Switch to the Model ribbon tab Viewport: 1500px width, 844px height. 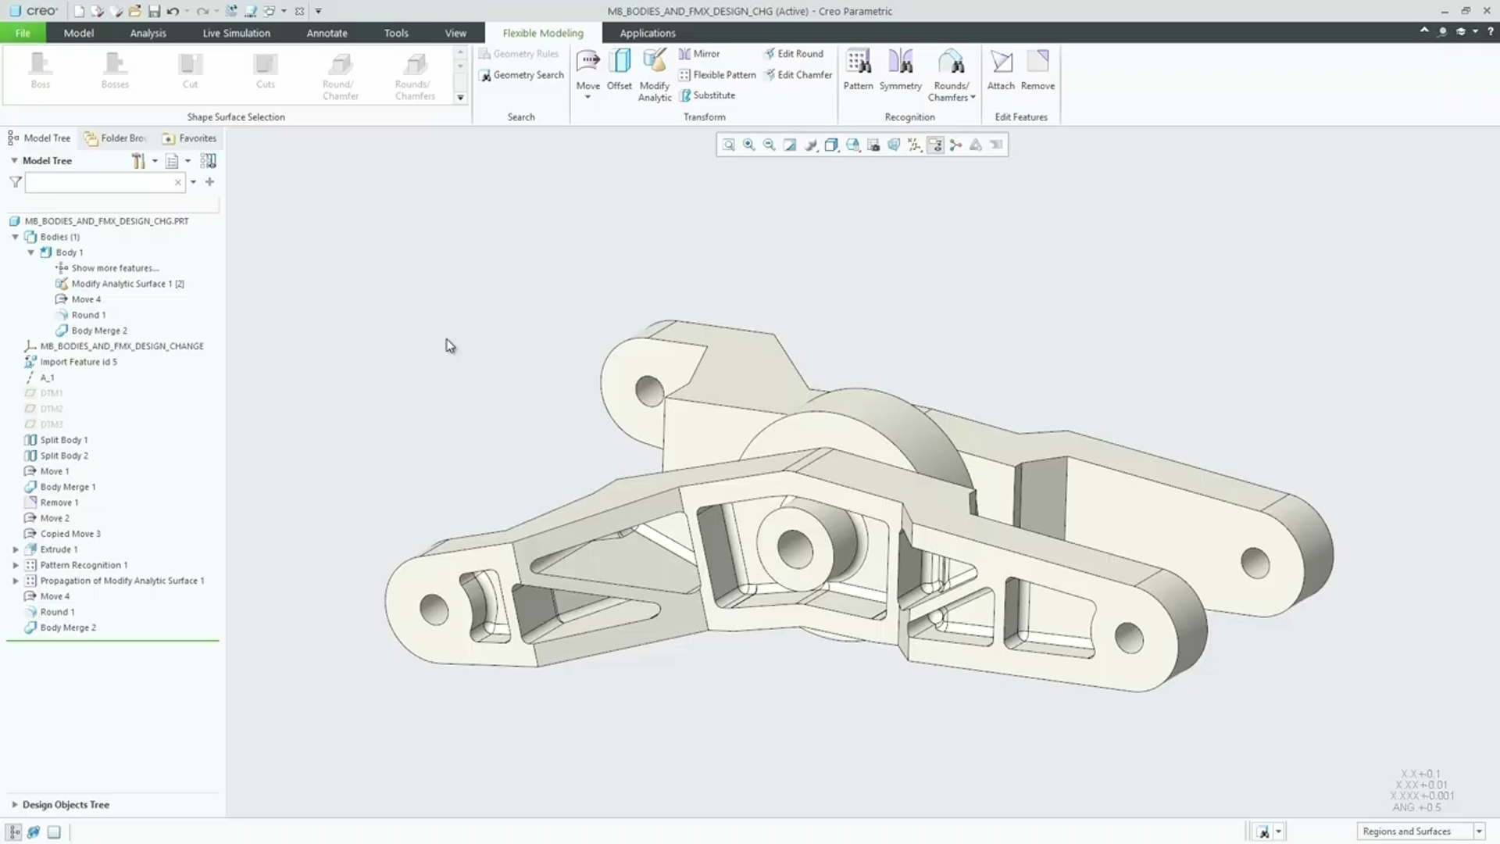[x=78, y=33]
